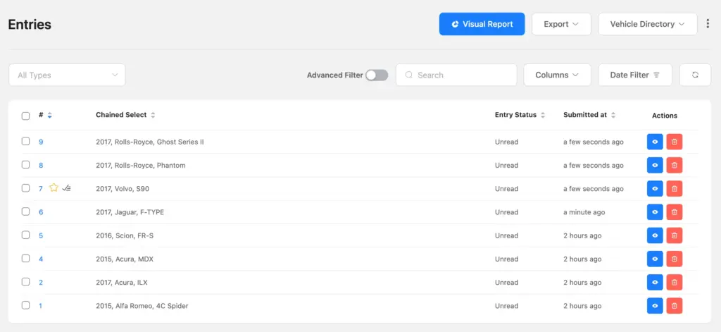The width and height of the screenshot is (721, 332).
Task: Click '2015, Acura, MDX' cell
Action: tap(125, 259)
